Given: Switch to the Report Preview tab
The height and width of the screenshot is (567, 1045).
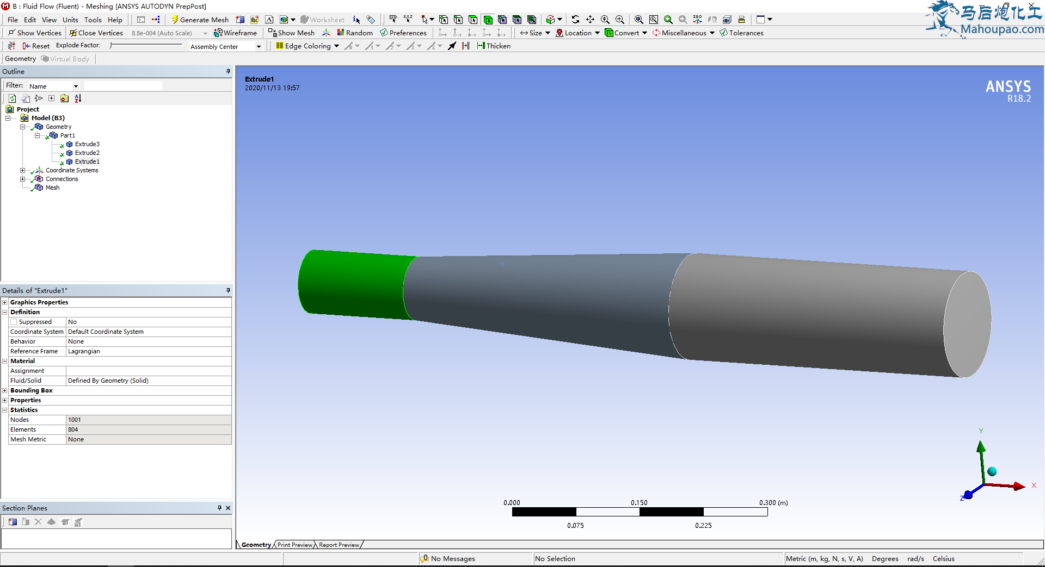Looking at the screenshot, I should point(339,545).
